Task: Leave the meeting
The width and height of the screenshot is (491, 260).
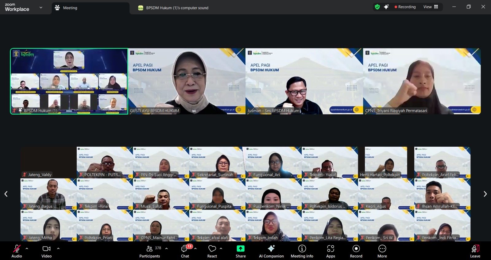Action: click(475, 251)
